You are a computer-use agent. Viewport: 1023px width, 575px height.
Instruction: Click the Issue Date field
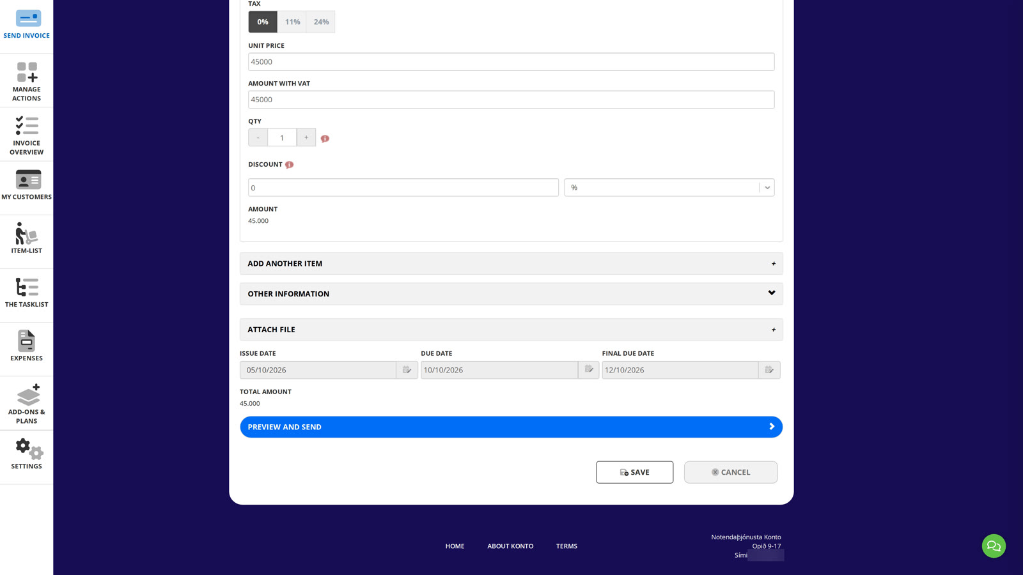click(x=318, y=370)
